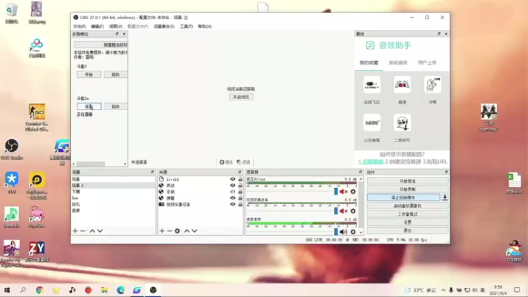Image resolution: width=528 pixels, height=297 pixels.
Task: Save the replay with the download arrow icon
Action: pos(445,197)
